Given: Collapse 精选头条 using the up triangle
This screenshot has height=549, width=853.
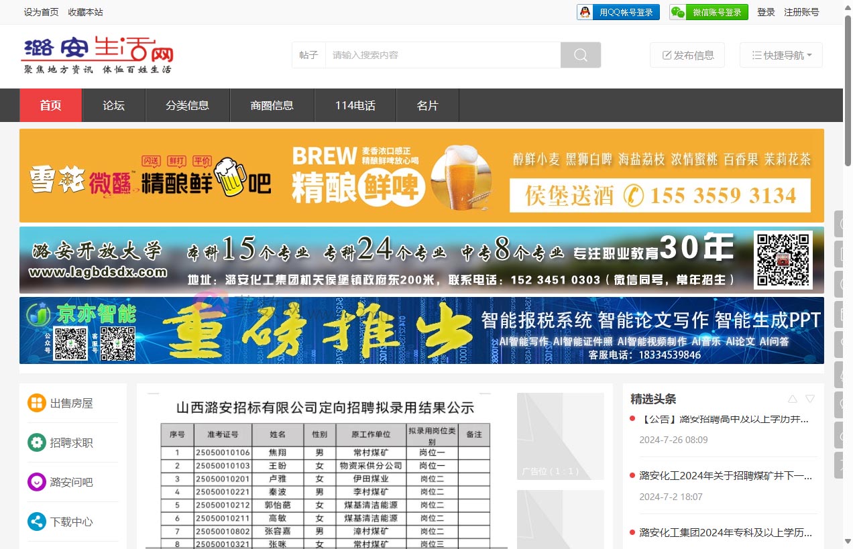Looking at the screenshot, I should 793,398.
